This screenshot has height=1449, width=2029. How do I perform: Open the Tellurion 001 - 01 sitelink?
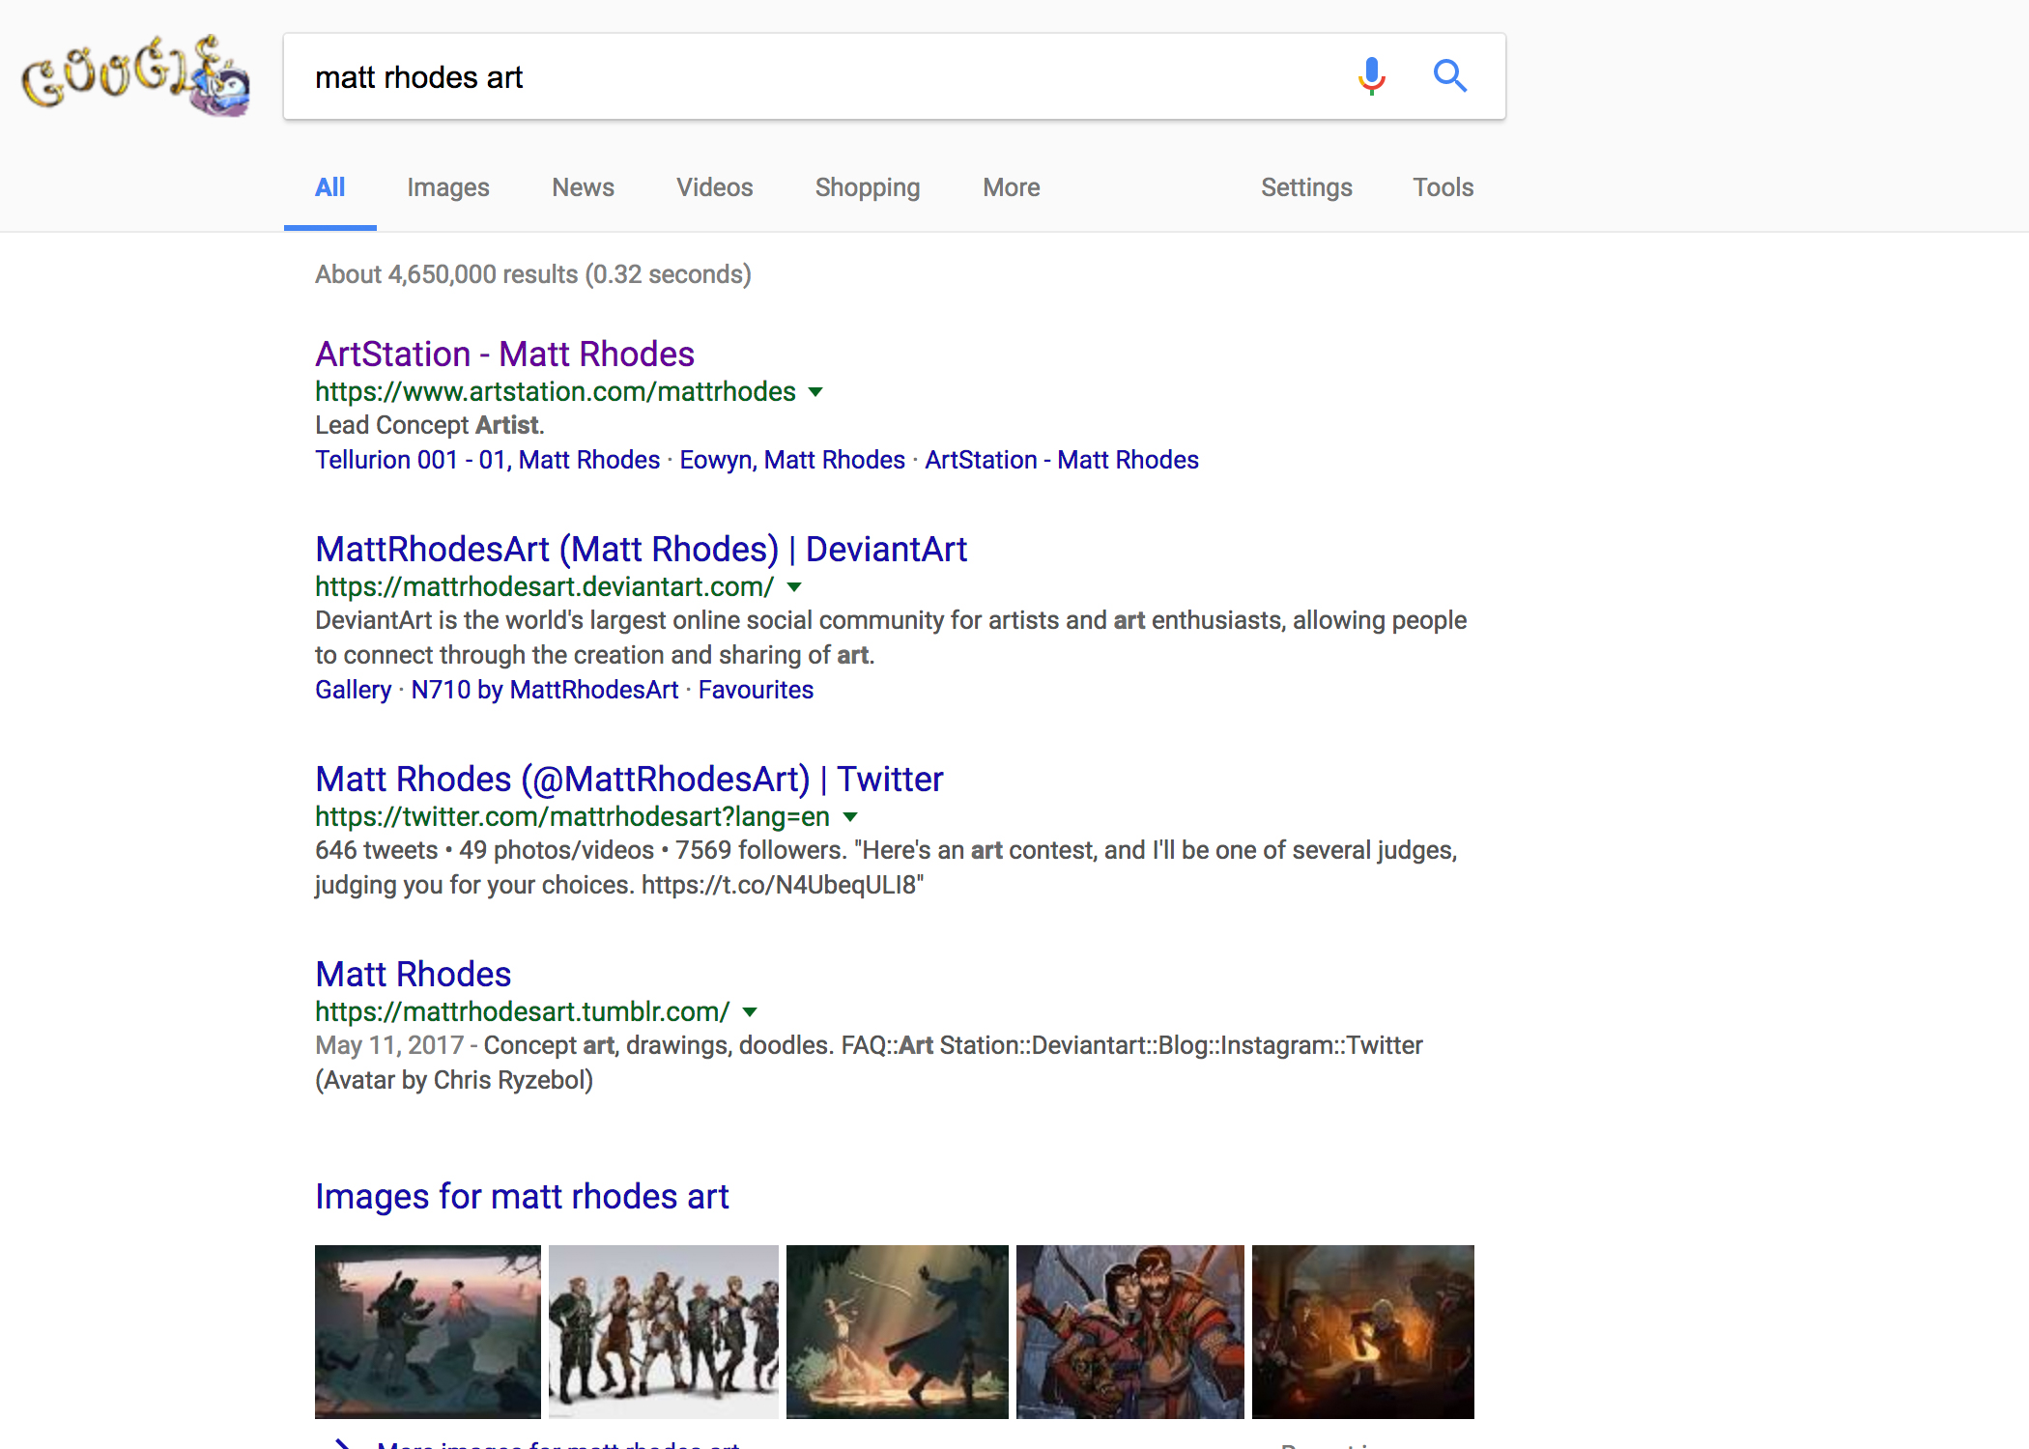[x=486, y=460]
